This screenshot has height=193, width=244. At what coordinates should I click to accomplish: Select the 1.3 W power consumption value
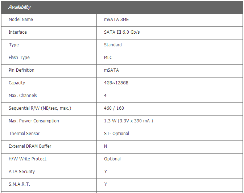pos(128,121)
